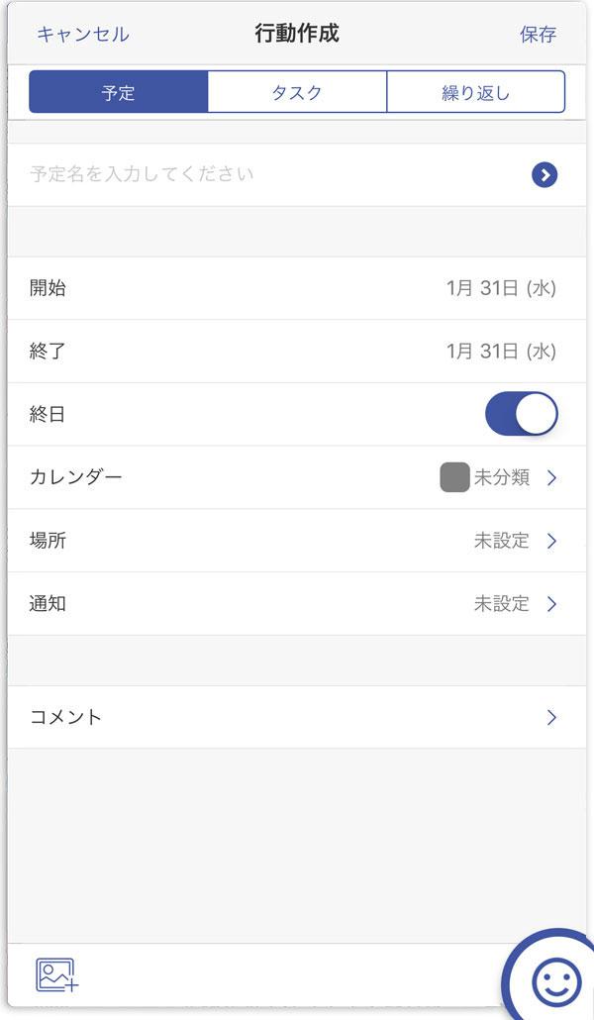Tap 未設定 value in 場所 row
The image size is (594, 1020).
pos(502,541)
